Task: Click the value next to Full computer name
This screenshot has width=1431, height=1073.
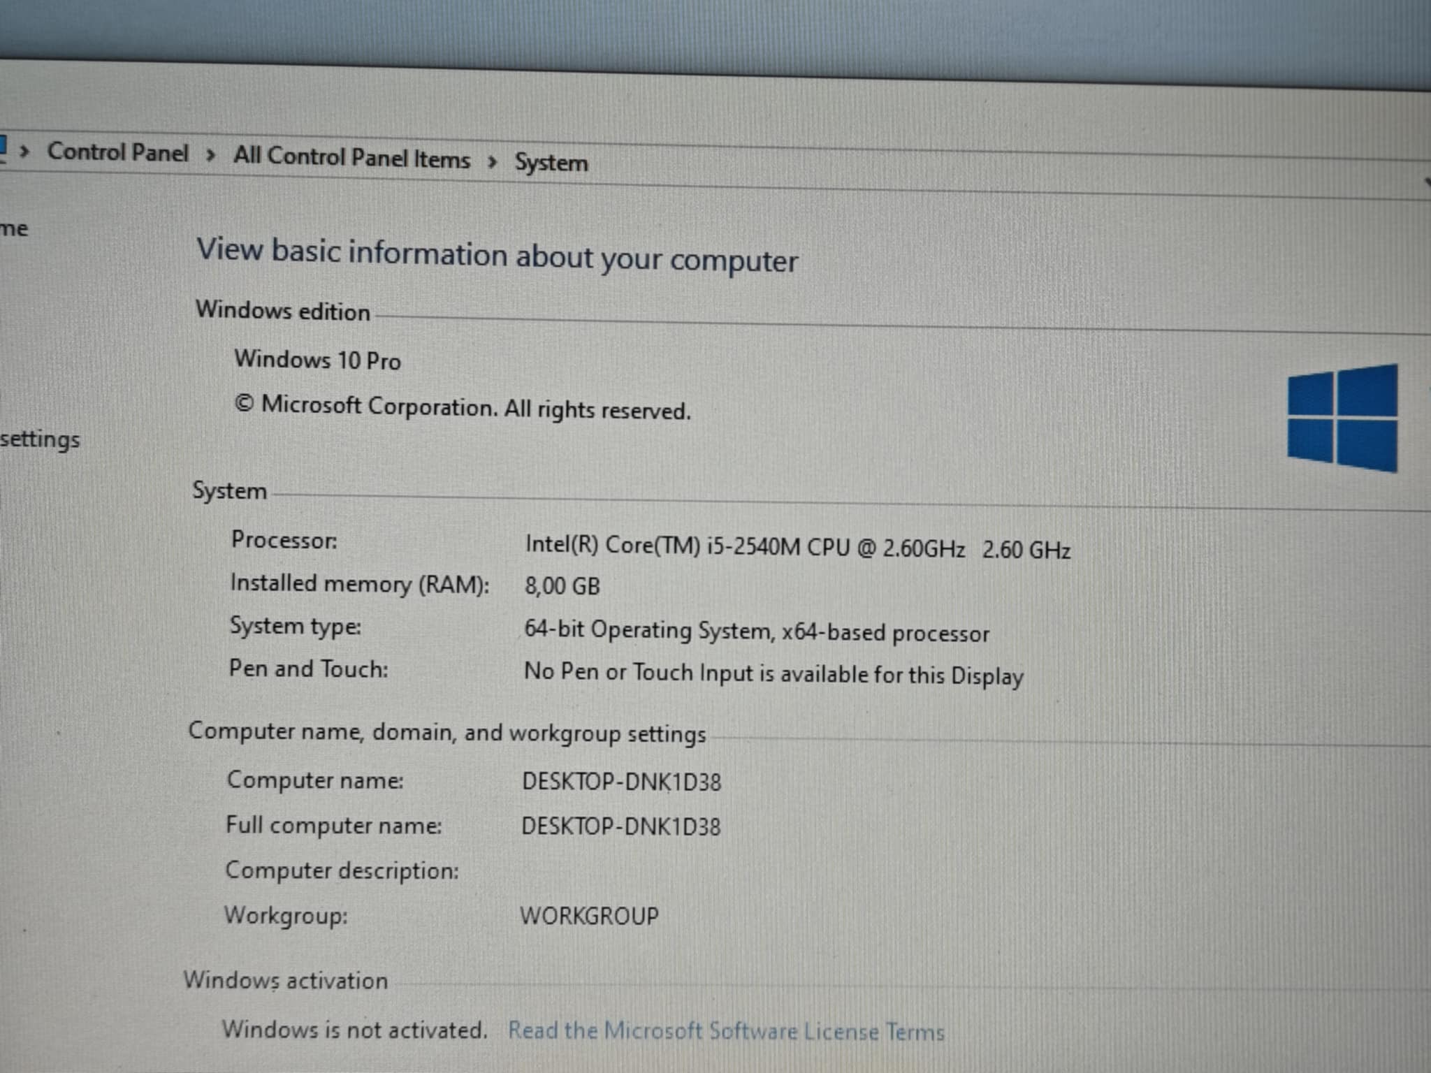Action: click(x=620, y=826)
